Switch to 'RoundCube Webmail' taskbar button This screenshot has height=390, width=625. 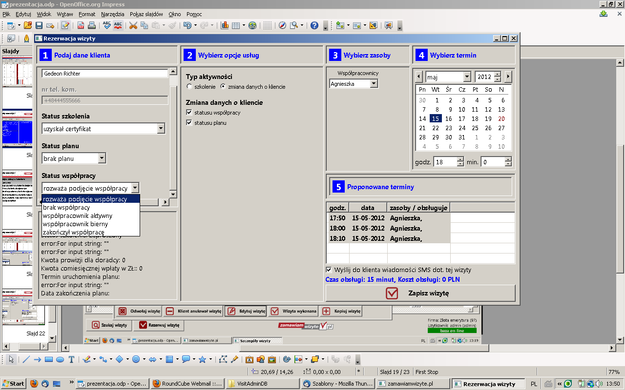coord(187,384)
